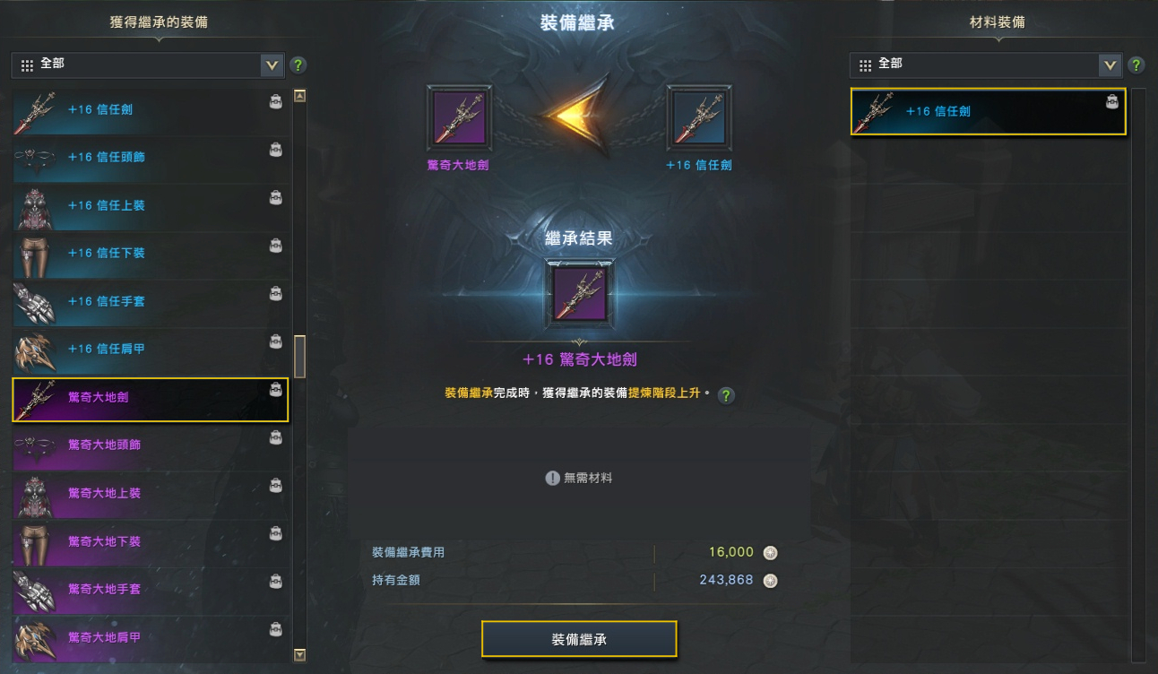Click bound icon on +16 信任頭飾 row

tap(276, 150)
